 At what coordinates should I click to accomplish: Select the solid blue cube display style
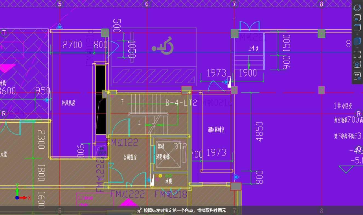357,41
